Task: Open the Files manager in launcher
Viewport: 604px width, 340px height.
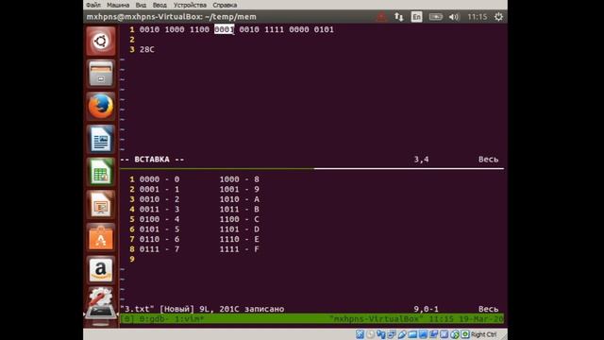Action: [x=101, y=74]
